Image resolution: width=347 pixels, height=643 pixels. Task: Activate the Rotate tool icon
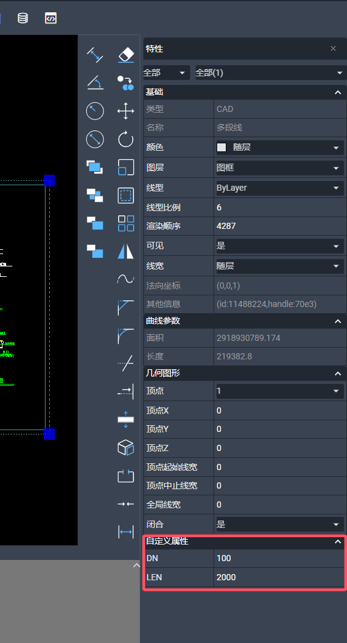pyautogui.click(x=126, y=139)
